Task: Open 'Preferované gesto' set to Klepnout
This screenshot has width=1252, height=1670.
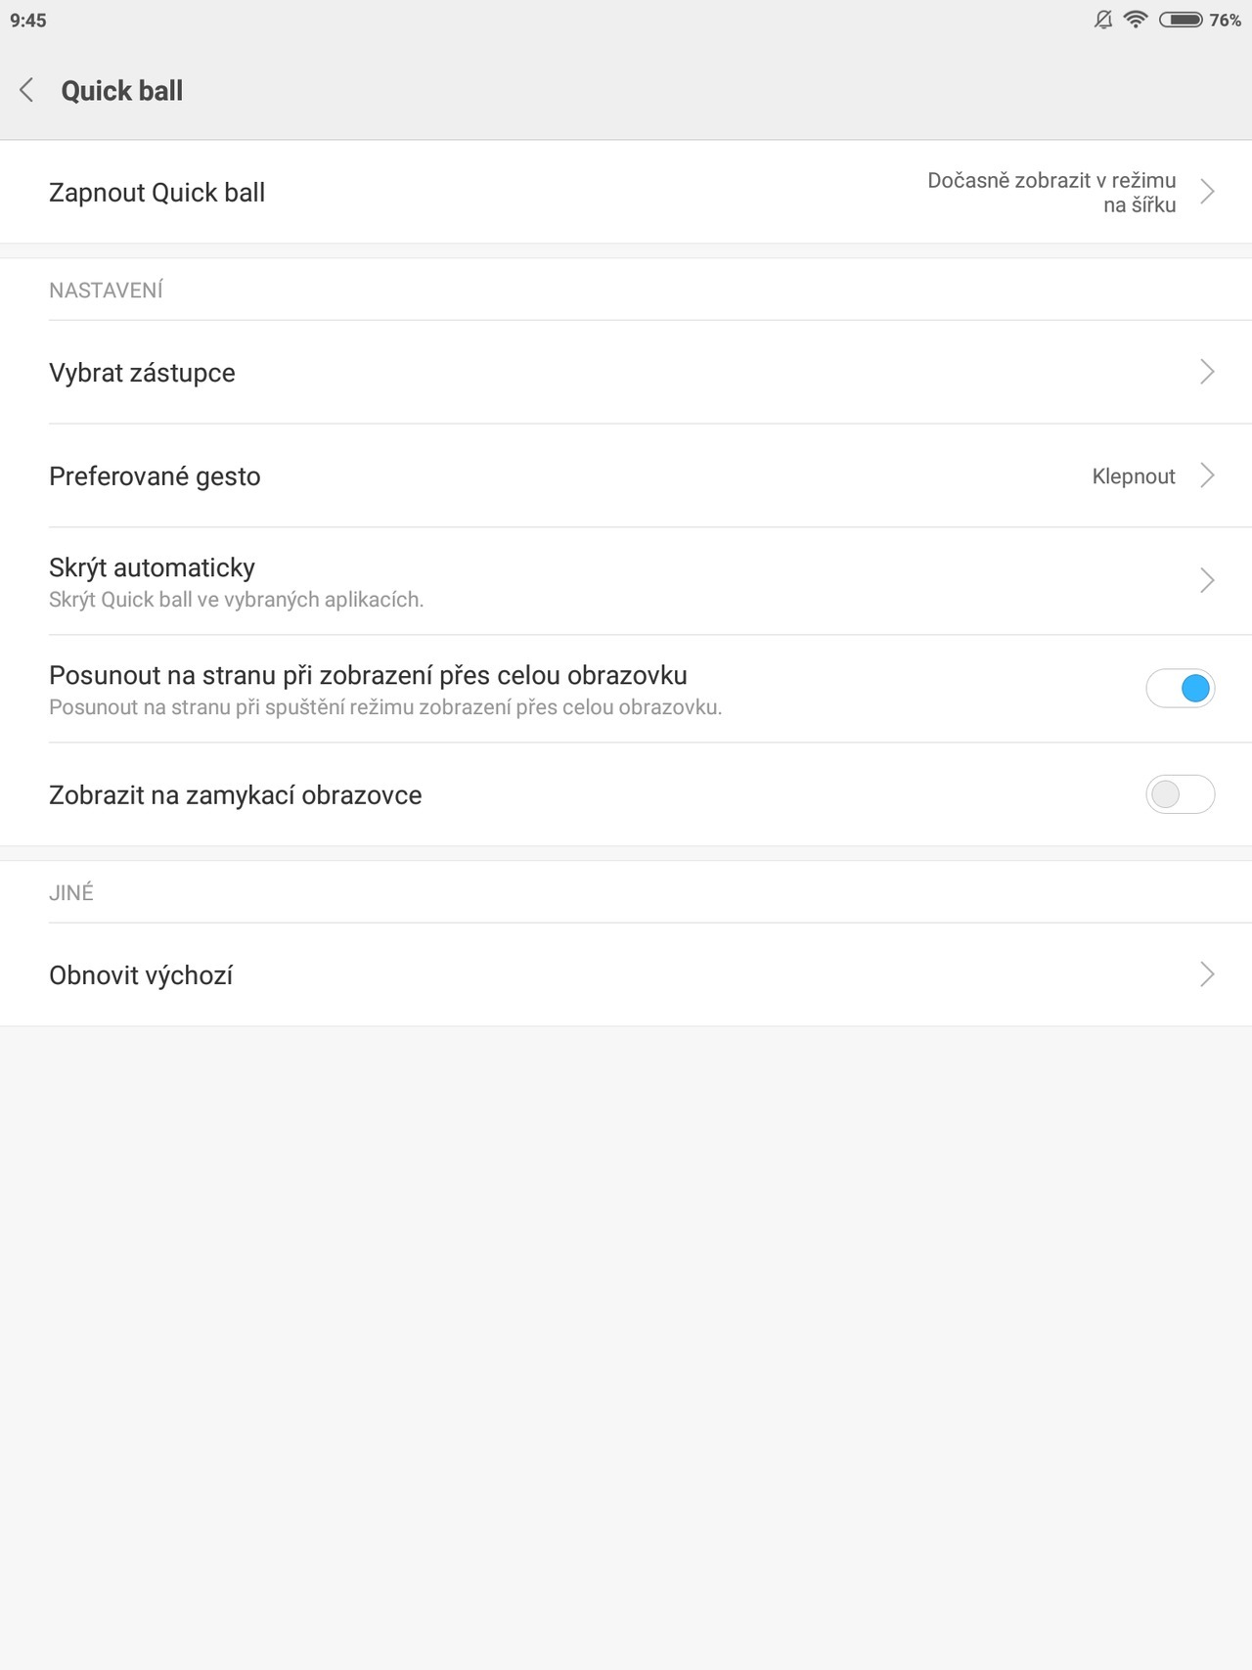Action: (1209, 476)
